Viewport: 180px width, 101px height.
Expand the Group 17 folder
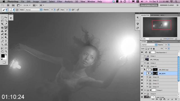pyautogui.click(x=147, y=80)
